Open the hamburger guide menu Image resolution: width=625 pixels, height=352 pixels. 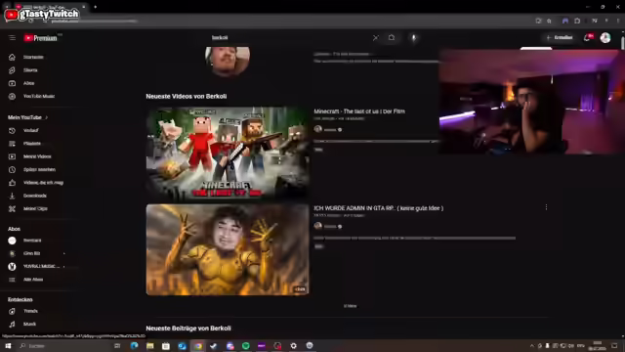(x=12, y=37)
